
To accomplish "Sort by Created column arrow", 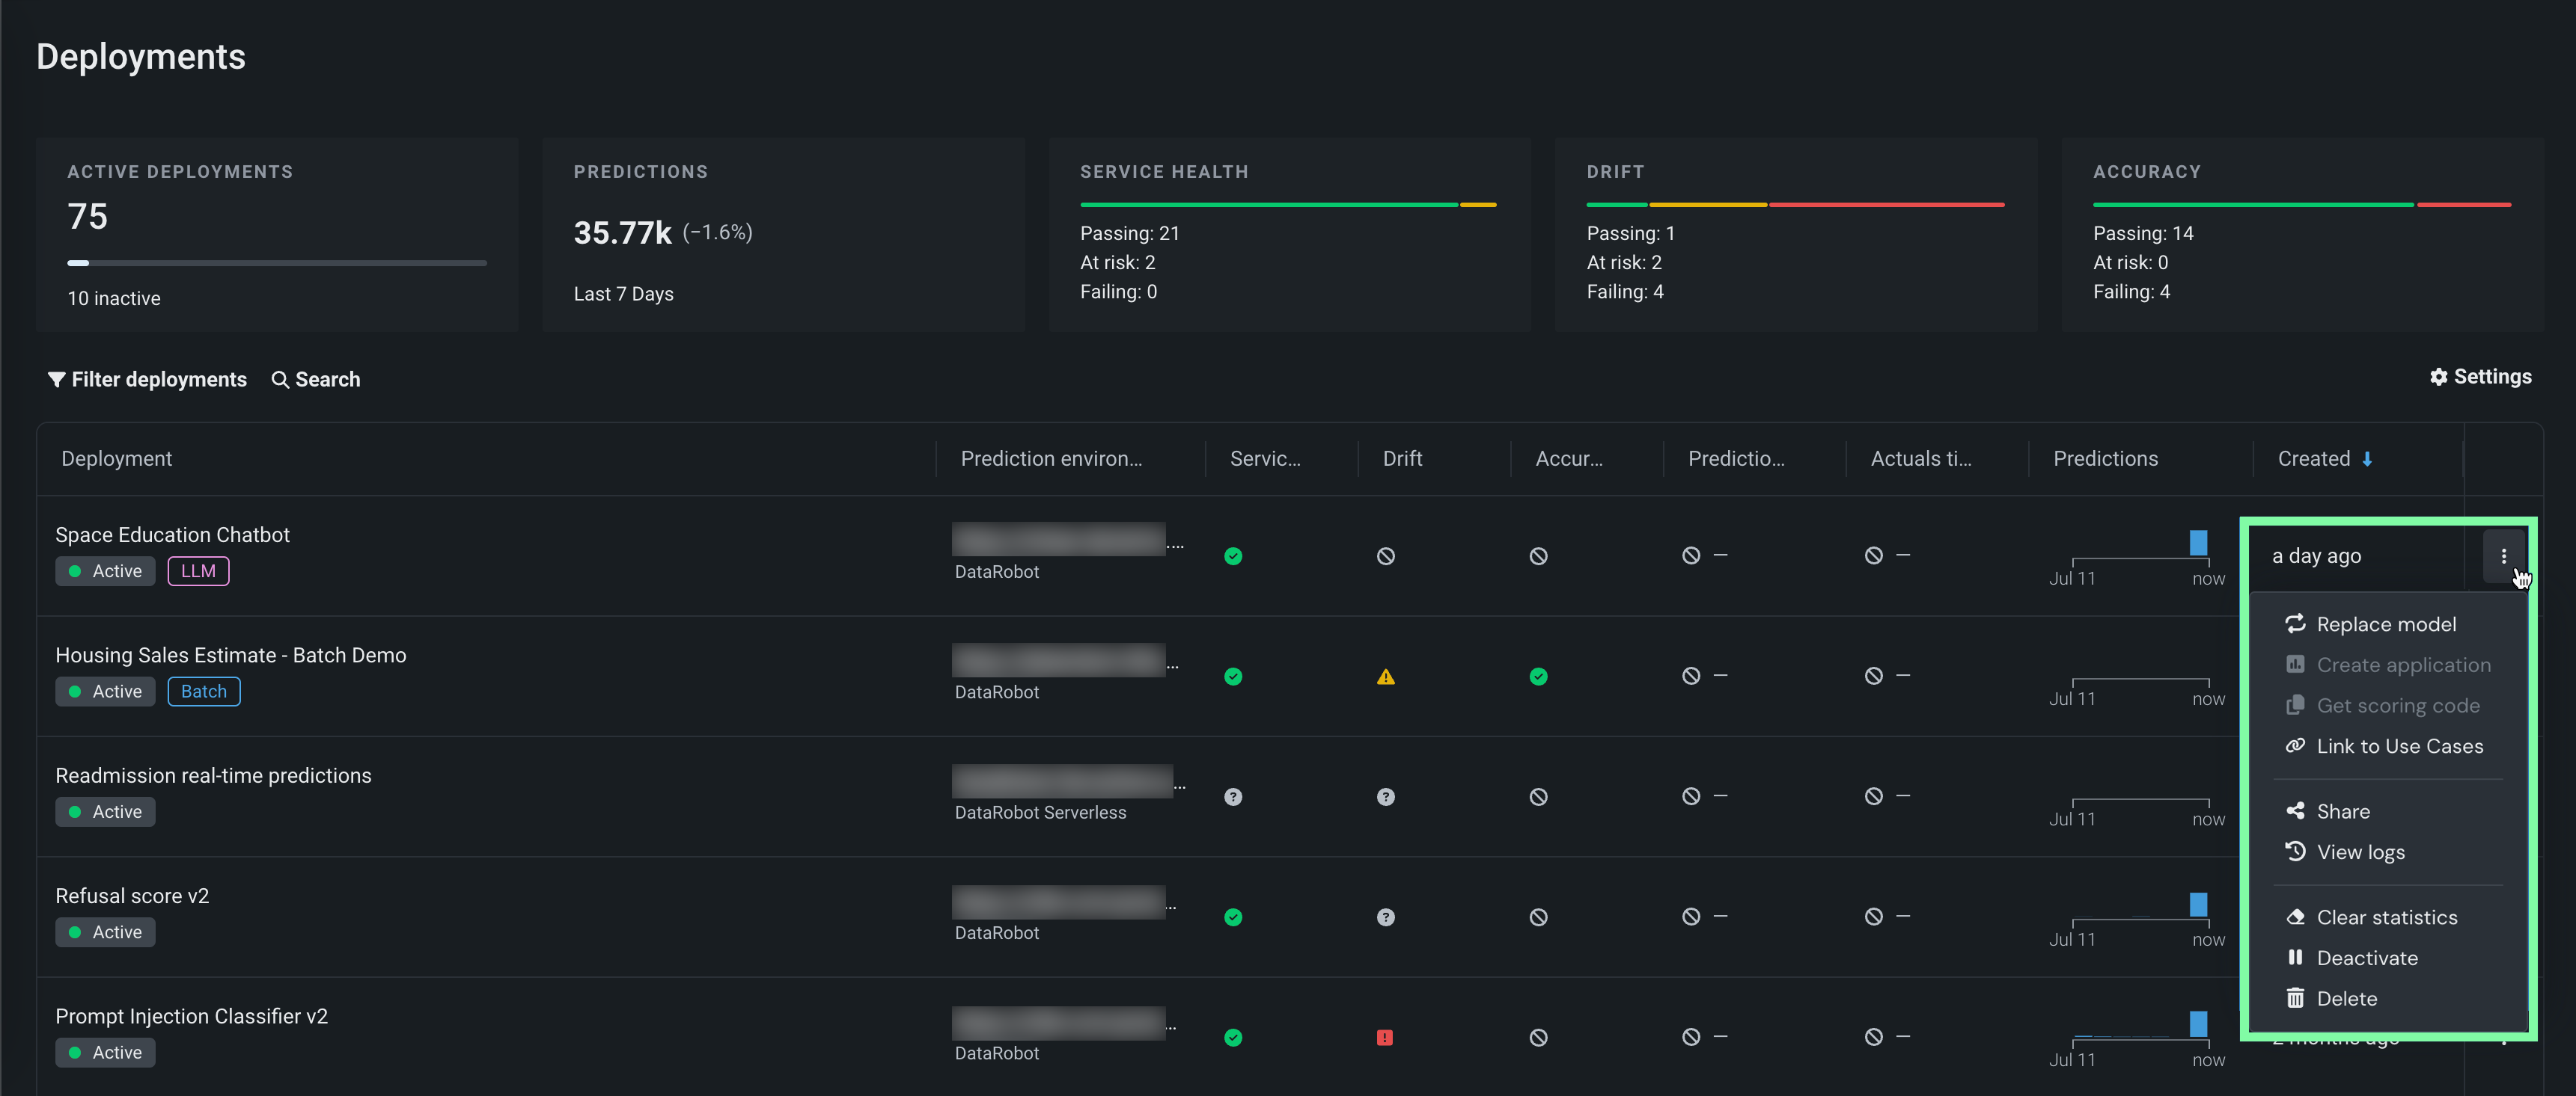I will 2367,458.
